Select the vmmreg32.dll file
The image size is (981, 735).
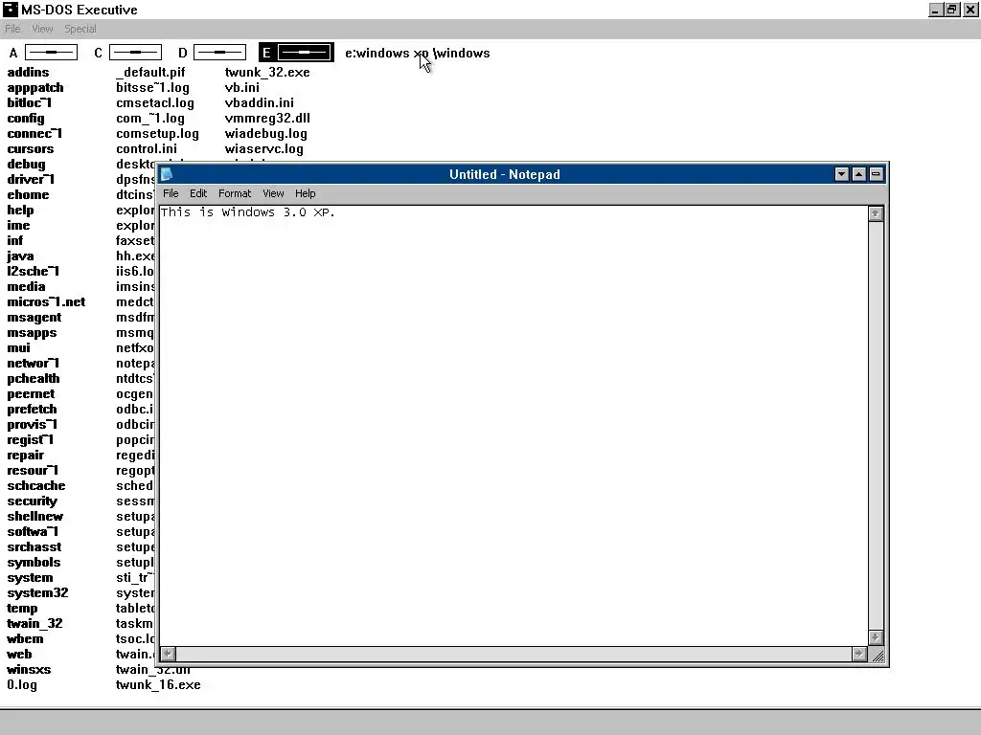click(x=267, y=119)
